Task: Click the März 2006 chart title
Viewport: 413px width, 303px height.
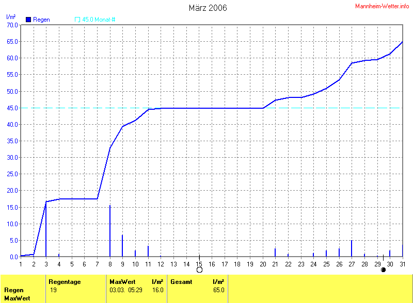Action: point(207,8)
